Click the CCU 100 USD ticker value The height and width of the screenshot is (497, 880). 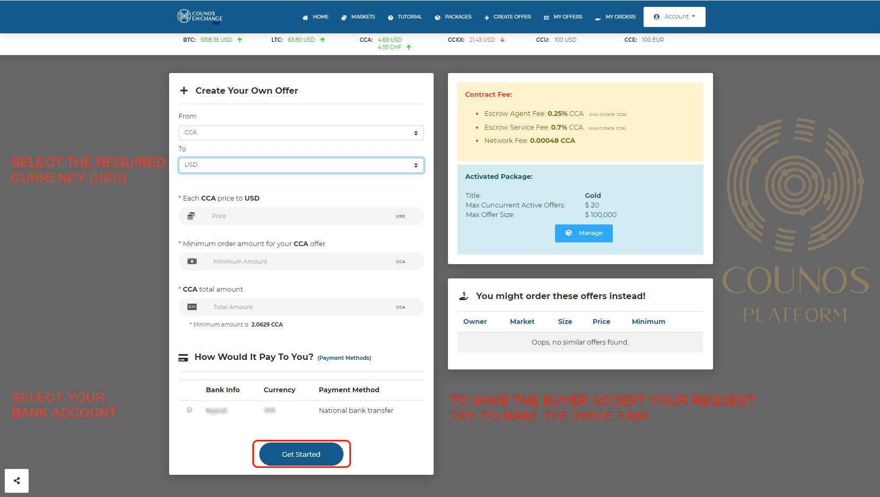[565, 40]
